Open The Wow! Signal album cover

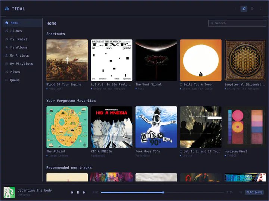pyautogui.click(x=156, y=60)
